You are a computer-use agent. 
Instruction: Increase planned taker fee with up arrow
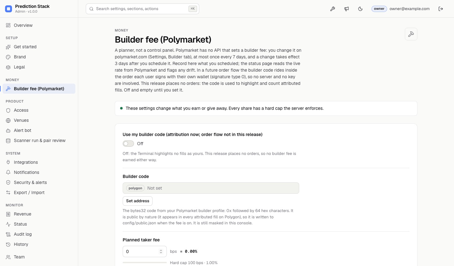[161, 250]
